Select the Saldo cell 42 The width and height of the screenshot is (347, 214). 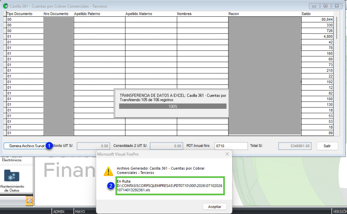pyautogui.click(x=317, y=42)
